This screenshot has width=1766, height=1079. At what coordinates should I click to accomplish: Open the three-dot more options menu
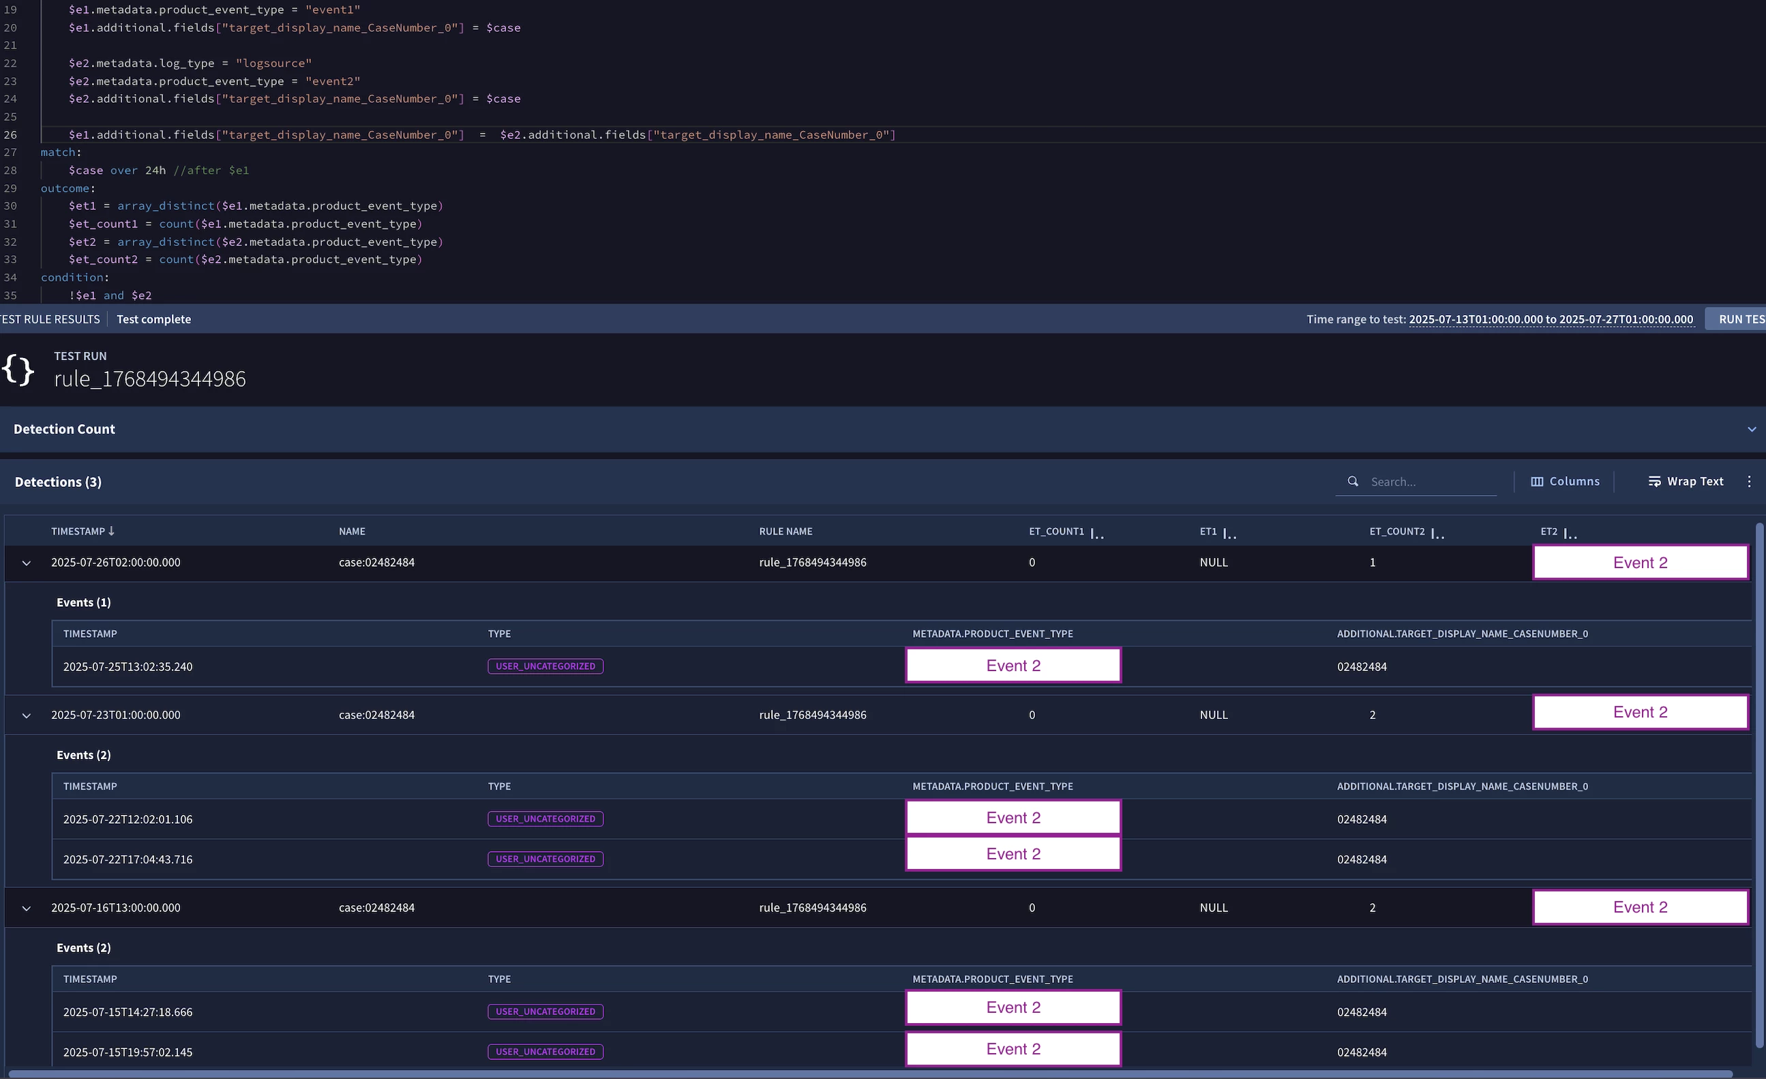click(1749, 482)
